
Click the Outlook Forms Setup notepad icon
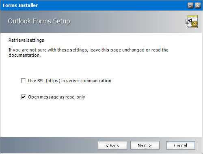click(192, 21)
